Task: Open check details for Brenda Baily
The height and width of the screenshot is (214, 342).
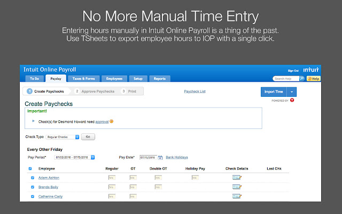Action: click(x=237, y=187)
